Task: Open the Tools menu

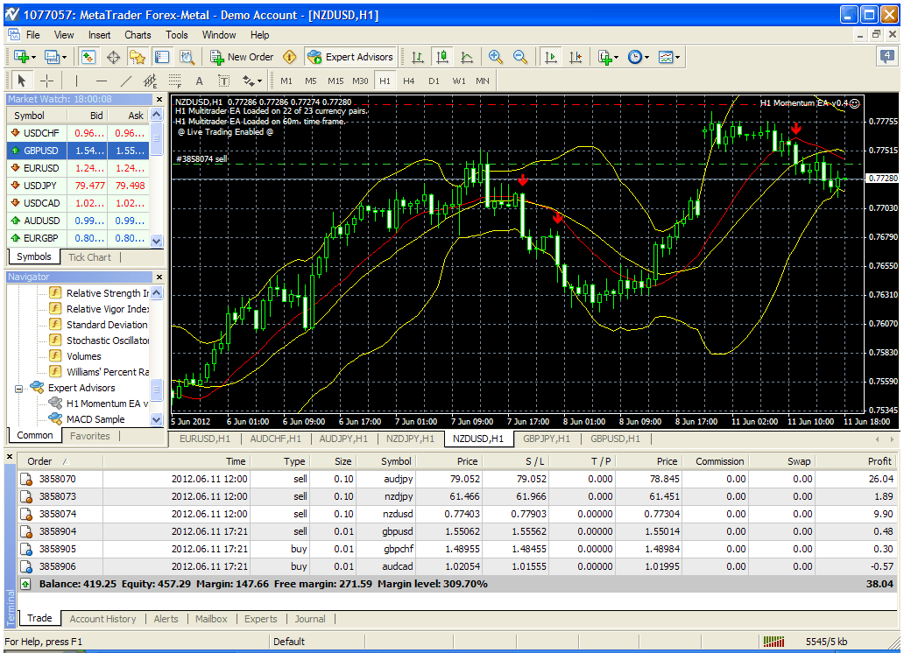Action: 177,35
